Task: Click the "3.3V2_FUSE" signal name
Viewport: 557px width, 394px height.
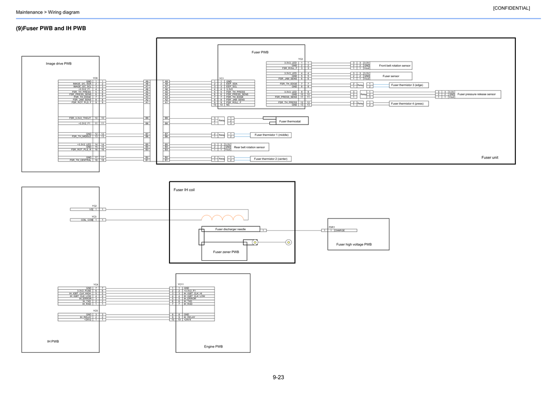Action: coord(84,291)
